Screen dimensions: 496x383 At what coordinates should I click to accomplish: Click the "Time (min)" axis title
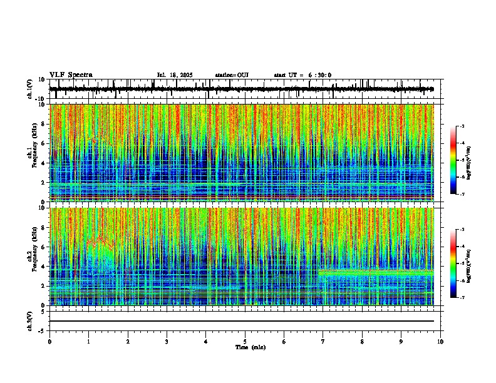[251, 347]
